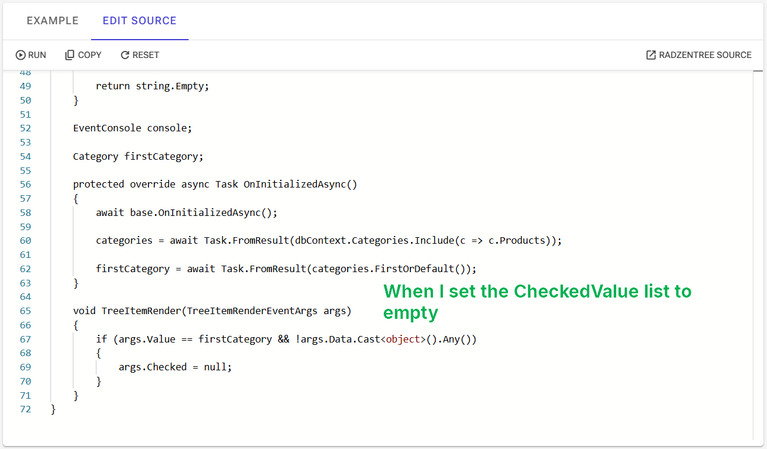Select the RESET toolbar control
Screen dimensions: 767x449
pos(140,54)
